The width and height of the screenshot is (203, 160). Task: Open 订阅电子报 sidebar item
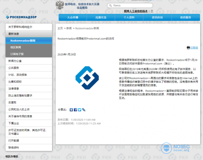29,54
